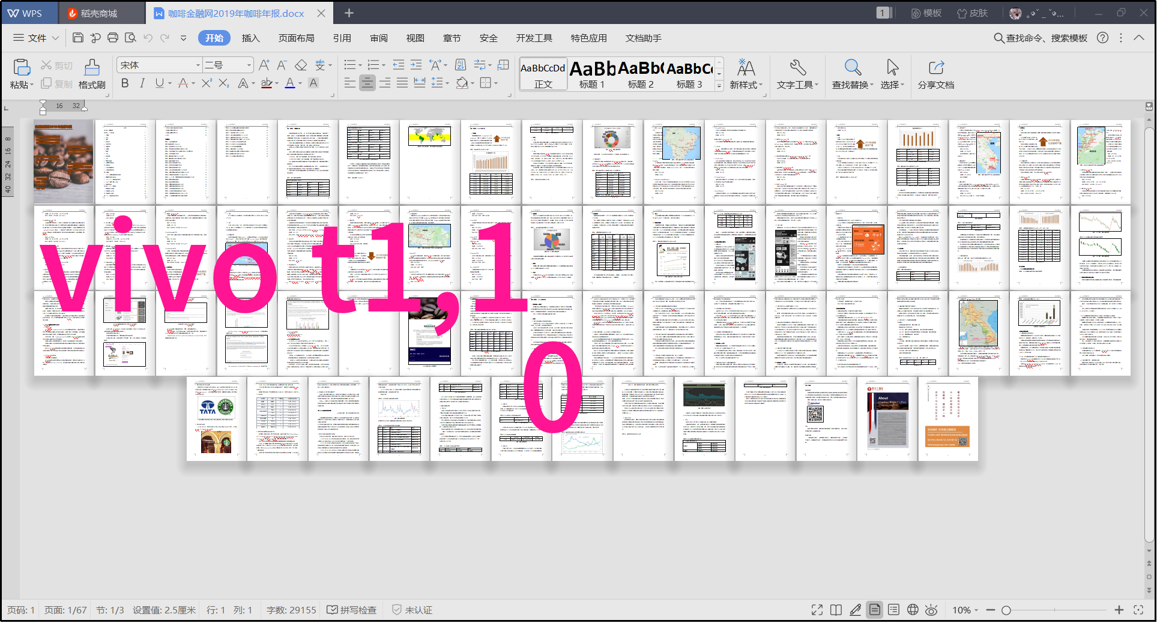Image resolution: width=1157 pixels, height=623 pixels.
Task: Toggle justify alignment
Action: click(402, 83)
